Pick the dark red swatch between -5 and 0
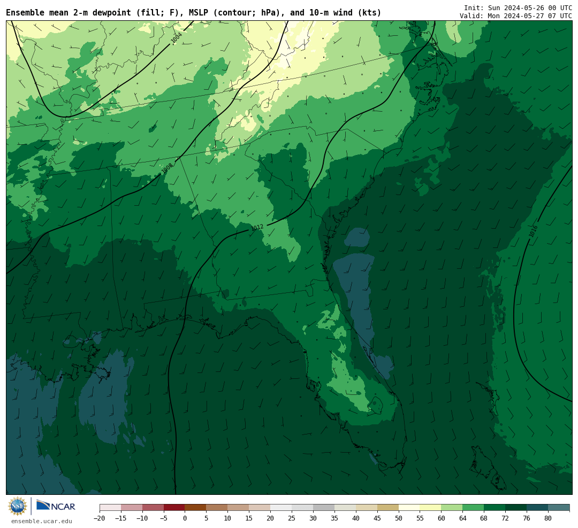Image resolution: width=578 pixels, height=528 pixels. pos(174,507)
